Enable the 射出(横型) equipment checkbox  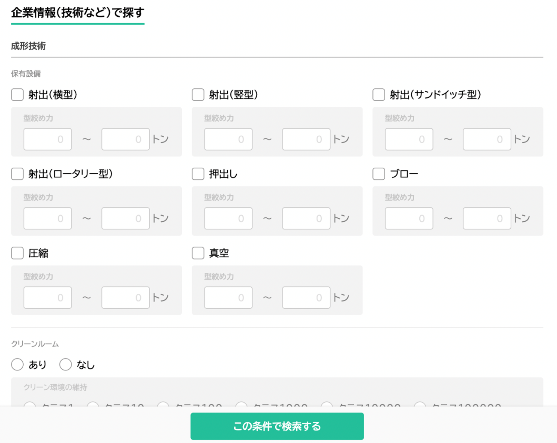click(x=17, y=94)
